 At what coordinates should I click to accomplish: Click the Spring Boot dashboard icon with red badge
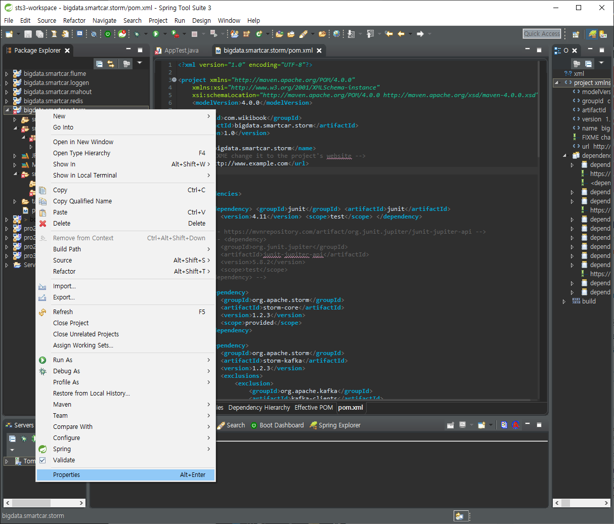[122, 34]
